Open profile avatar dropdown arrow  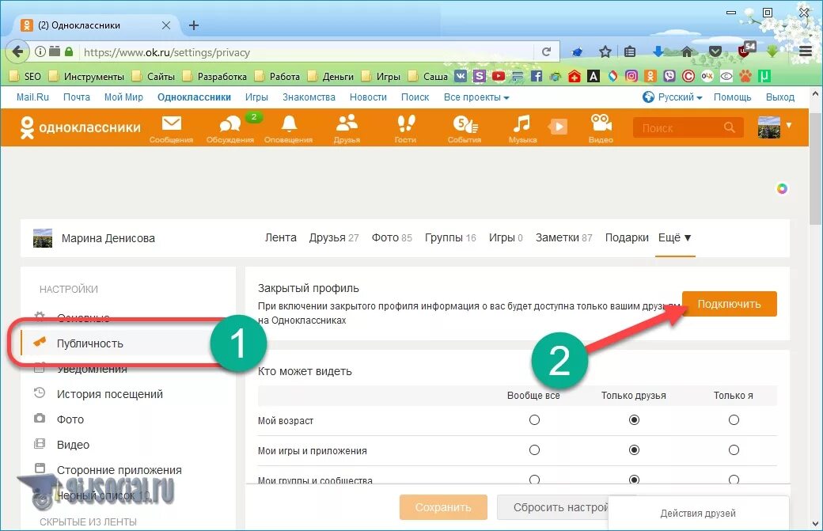788,125
